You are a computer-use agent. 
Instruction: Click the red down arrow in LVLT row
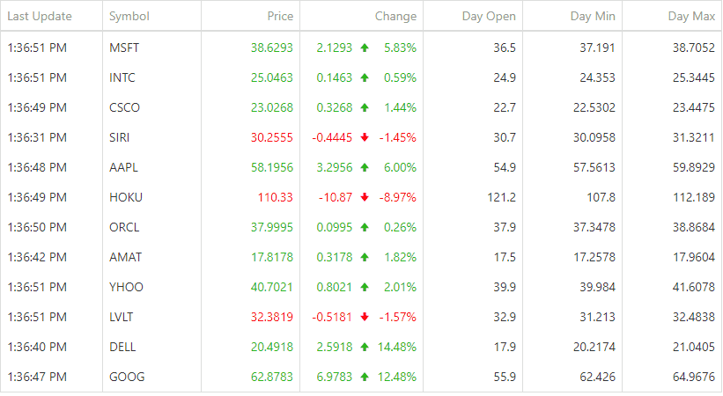click(x=365, y=317)
